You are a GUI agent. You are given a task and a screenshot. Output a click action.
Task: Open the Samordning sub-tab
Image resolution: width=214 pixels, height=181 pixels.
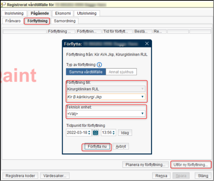click(64, 21)
